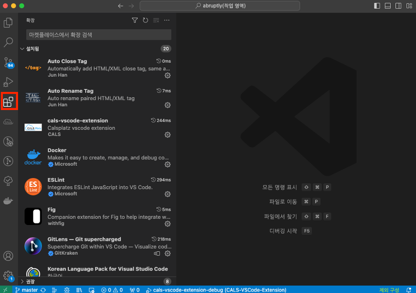Click the 제외 구성 status bar item
Image resolution: width=416 pixels, height=293 pixels.
pyautogui.click(x=389, y=290)
